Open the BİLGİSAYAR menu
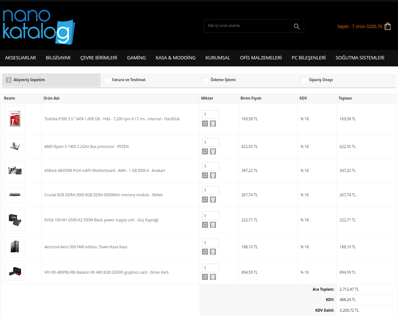Image resolution: width=398 pixels, height=318 pixels. [58, 58]
